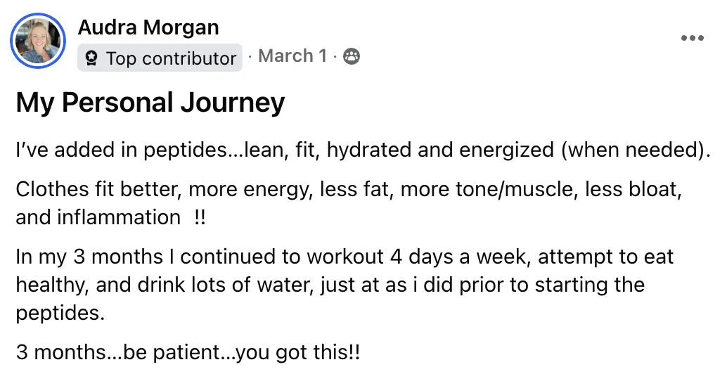Screen dimensions: 727x374
Task: Click the line starting "Clothes fit better"
Action: click(349, 190)
